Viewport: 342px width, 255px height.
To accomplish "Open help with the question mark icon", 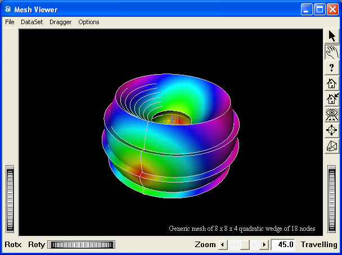I will tap(332, 68).
